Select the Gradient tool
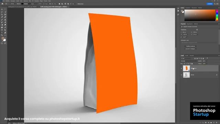 point(2,25)
